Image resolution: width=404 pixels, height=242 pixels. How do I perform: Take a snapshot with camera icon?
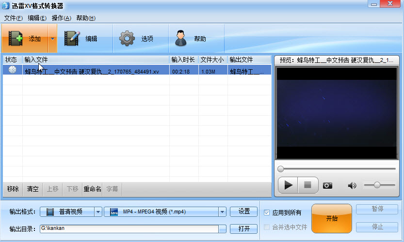pyautogui.click(x=327, y=185)
